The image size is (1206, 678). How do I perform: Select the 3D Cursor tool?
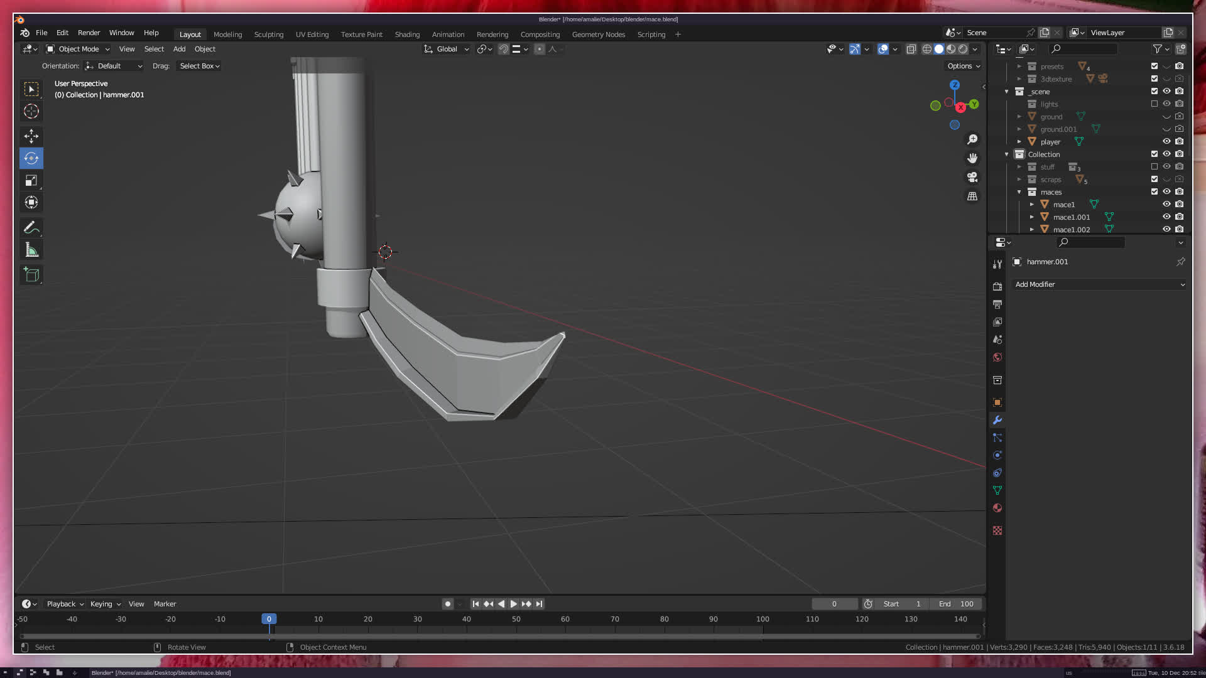click(x=31, y=112)
